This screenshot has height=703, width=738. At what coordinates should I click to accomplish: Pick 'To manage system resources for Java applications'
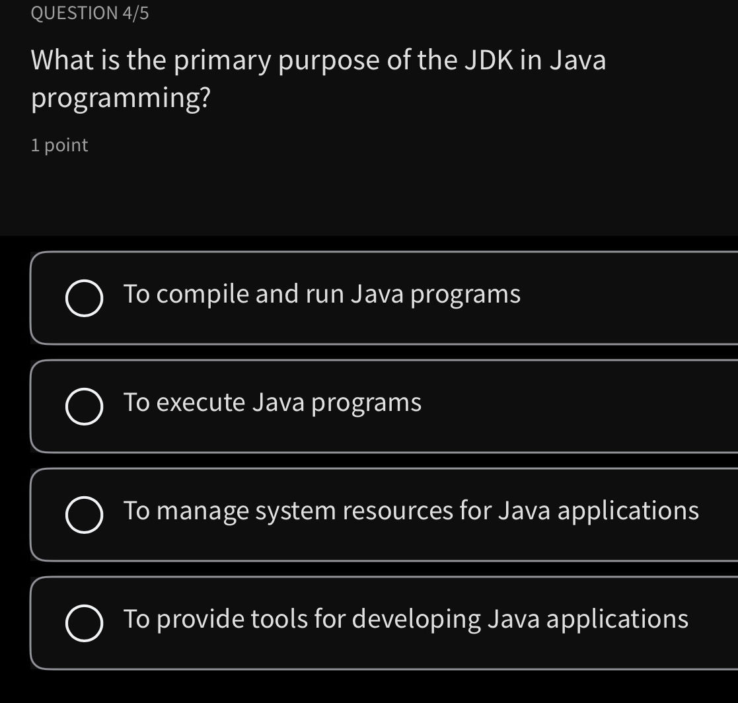pyautogui.click(x=411, y=511)
